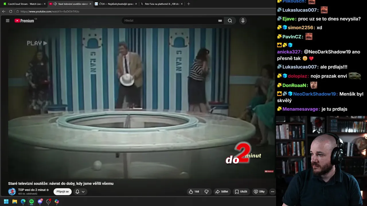Click the chat message 'ale prdlajs!!!'

pos(334,67)
